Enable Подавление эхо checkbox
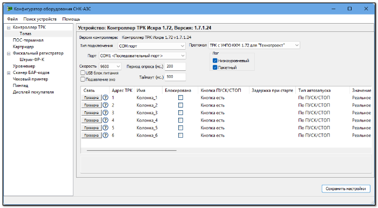The image size is (378, 208). [83, 79]
